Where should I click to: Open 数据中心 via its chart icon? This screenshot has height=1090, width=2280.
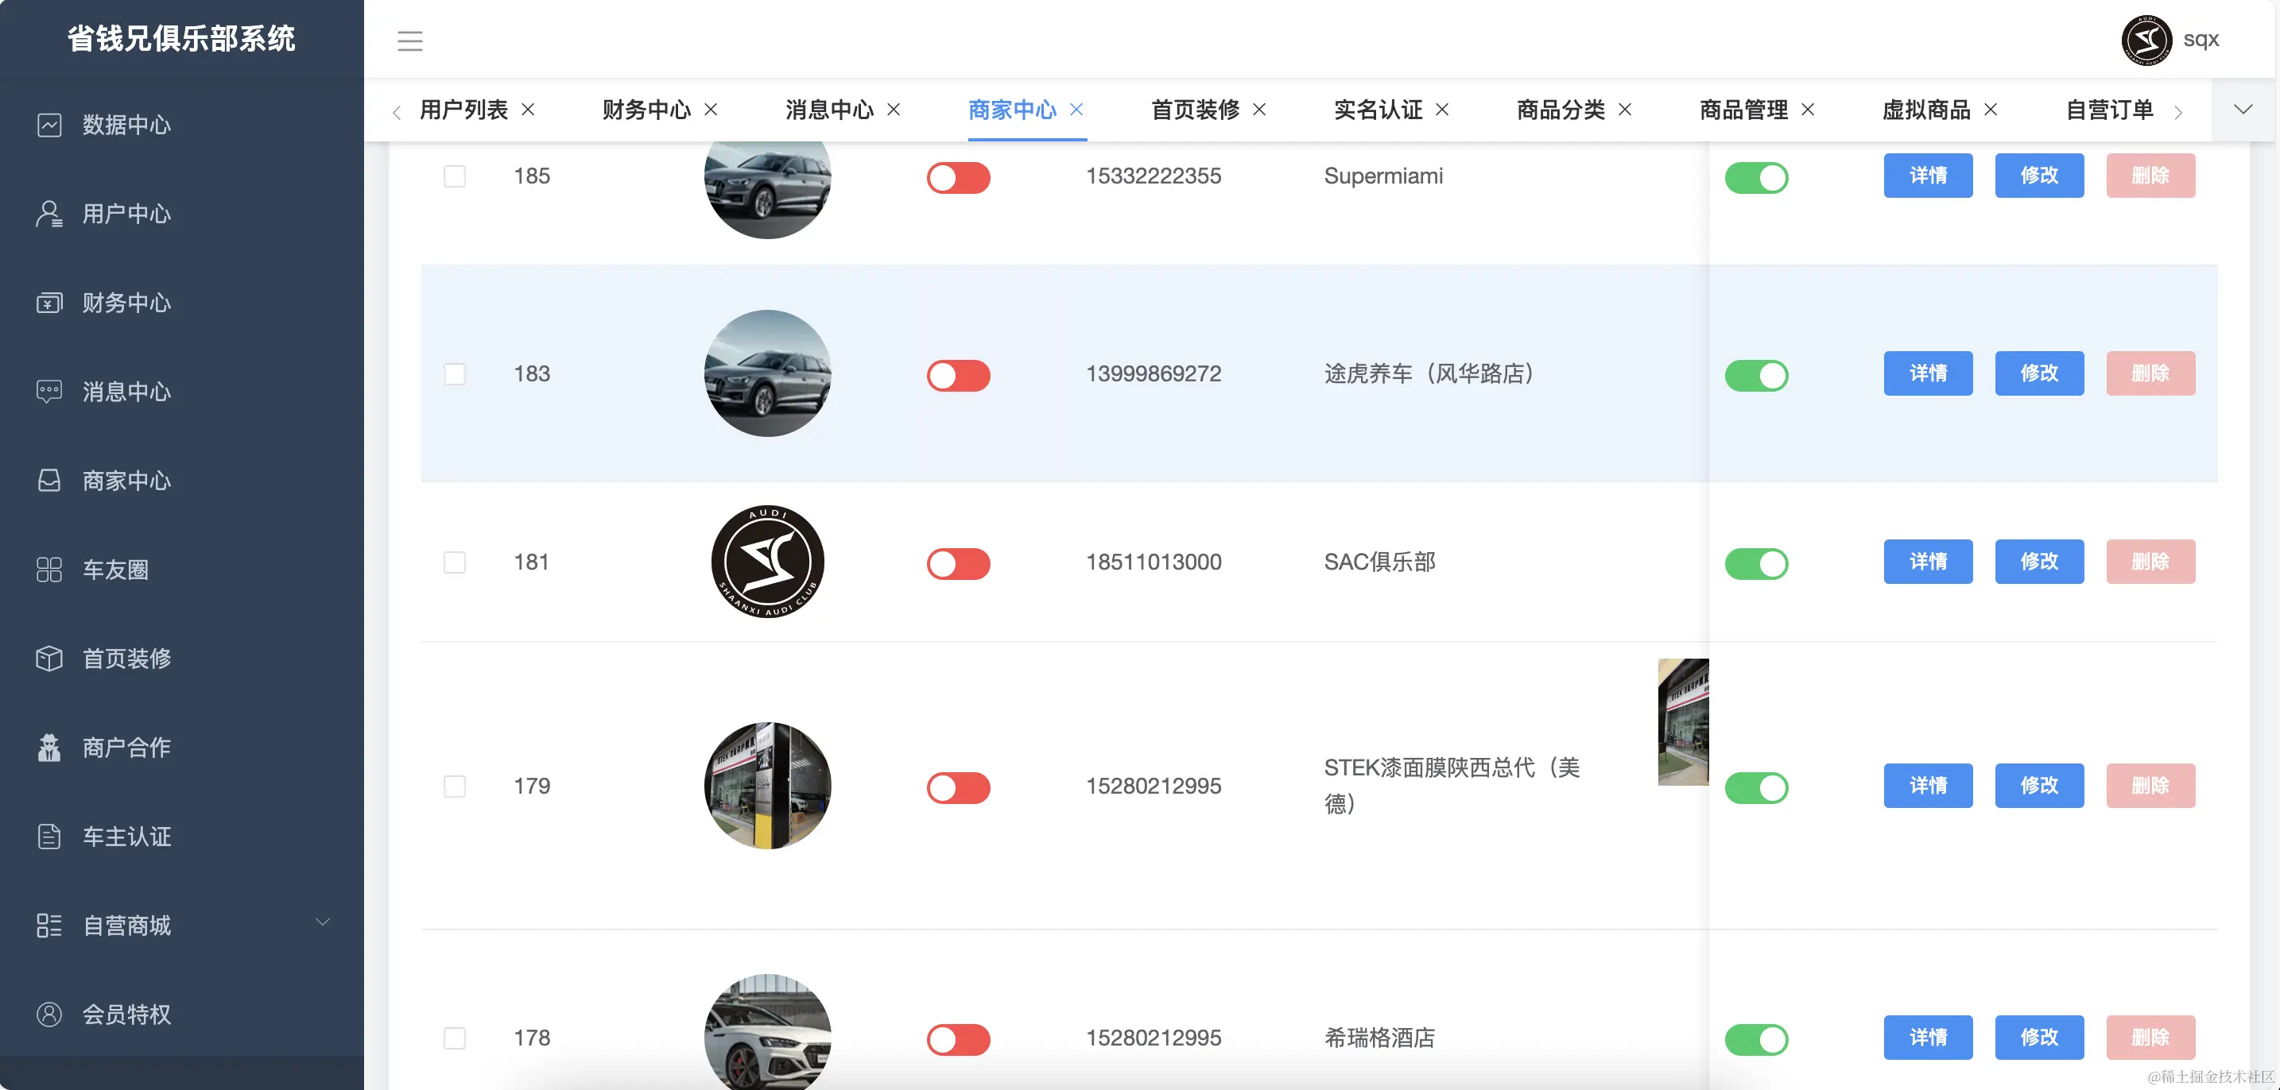[x=49, y=125]
